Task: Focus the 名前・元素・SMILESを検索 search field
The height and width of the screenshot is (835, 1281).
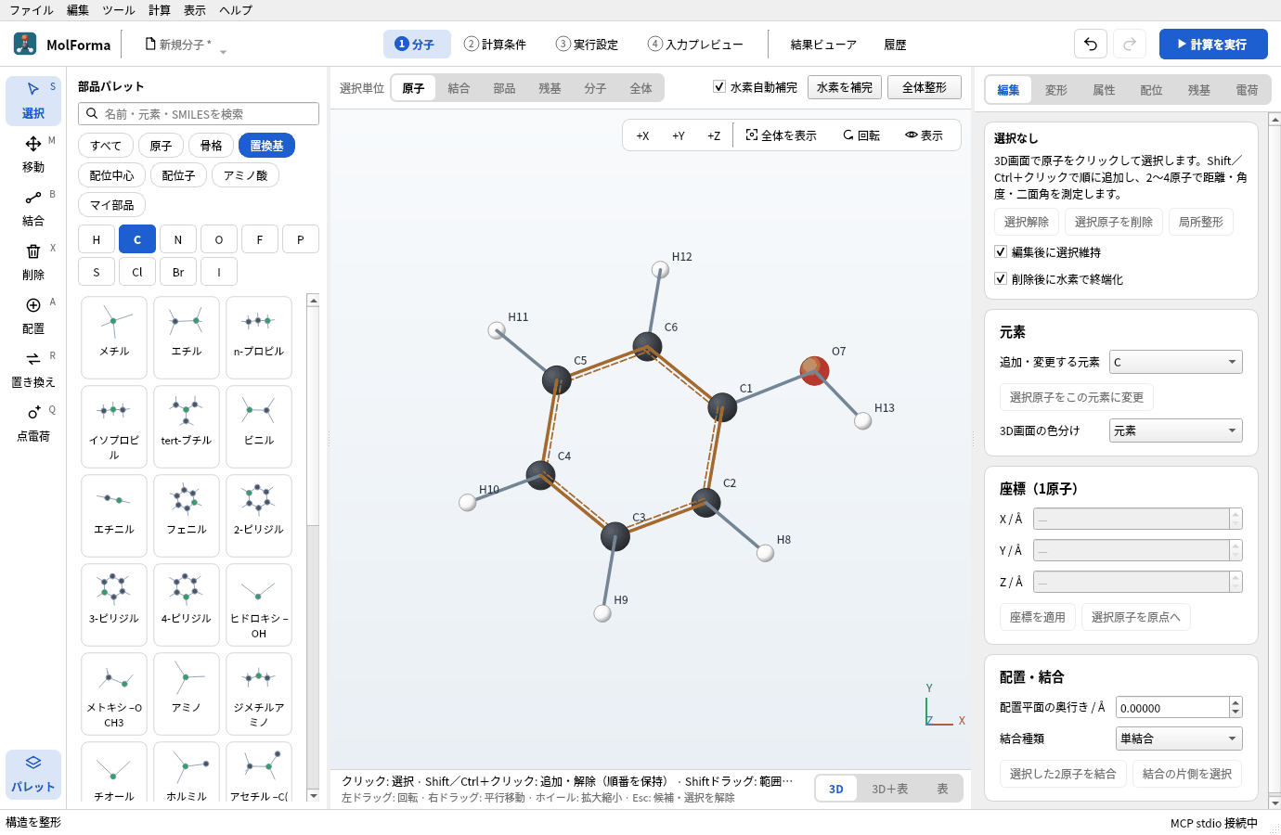Action: (199, 114)
